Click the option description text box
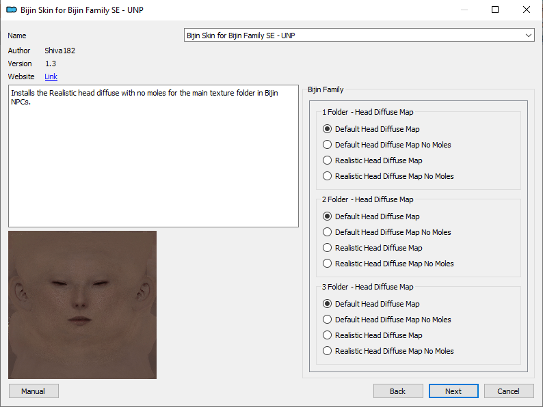 pyautogui.click(x=153, y=156)
